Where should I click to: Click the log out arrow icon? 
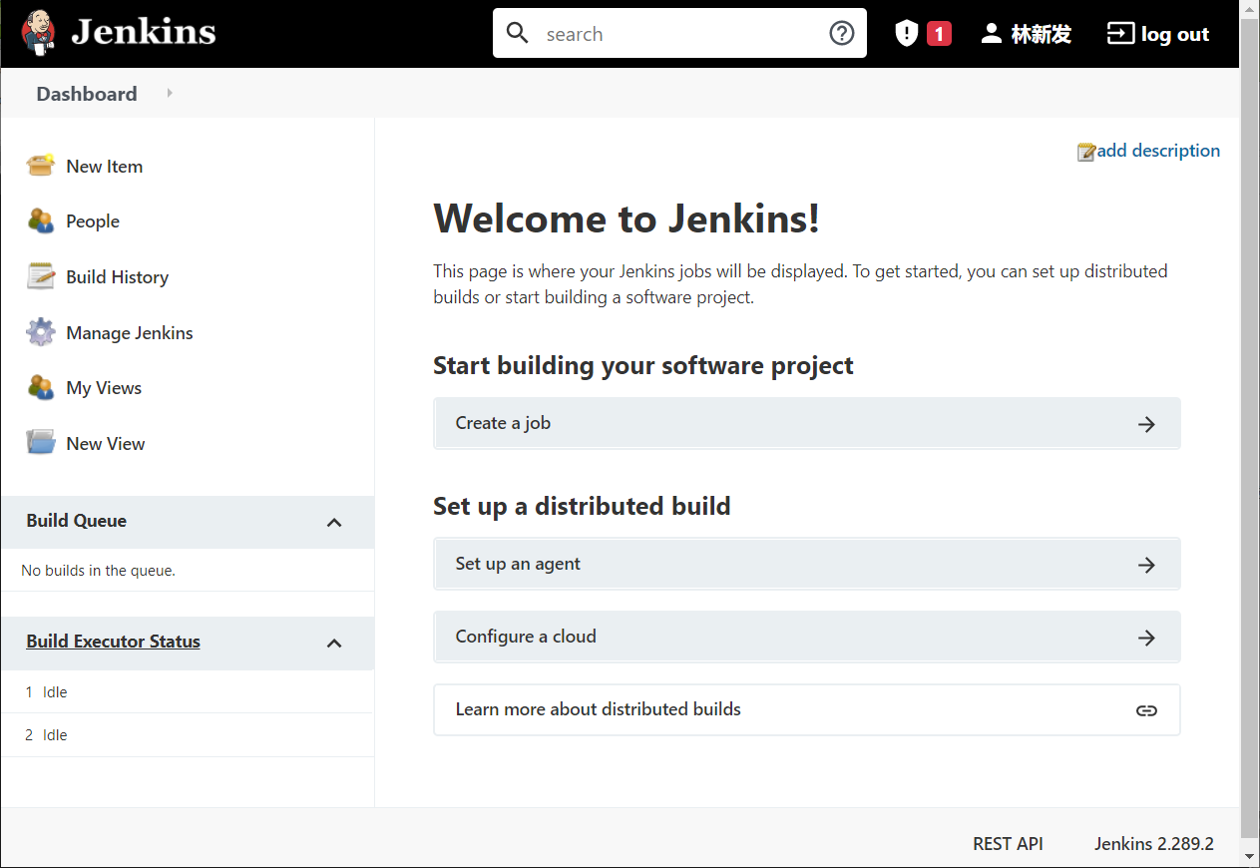[x=1120, y=33]
